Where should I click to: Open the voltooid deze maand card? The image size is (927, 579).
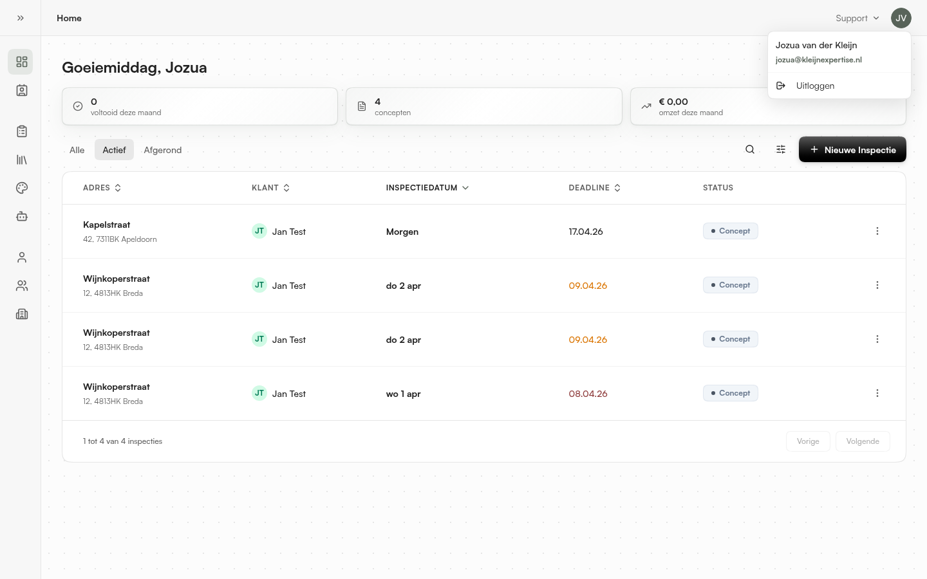click(200, 106)
